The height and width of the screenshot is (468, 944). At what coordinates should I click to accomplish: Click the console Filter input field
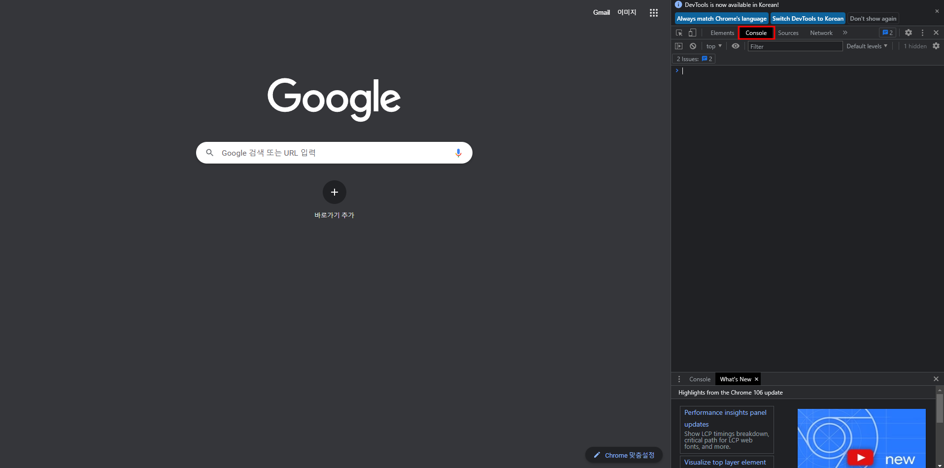(x=794, y=46)
